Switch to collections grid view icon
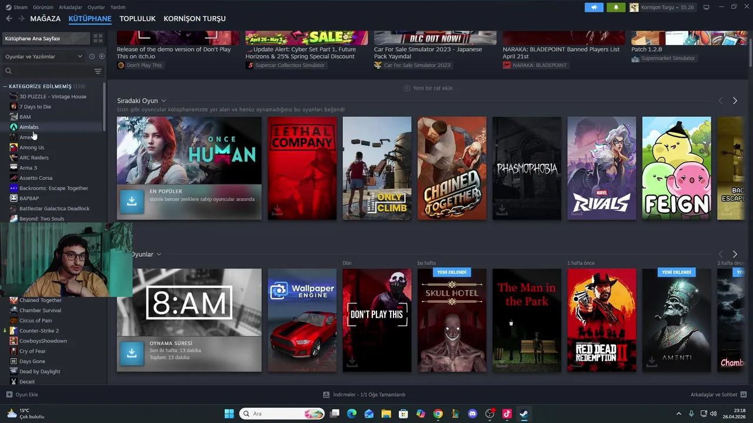The height and width of the screenshot is (423, 753). coord(98,38)
